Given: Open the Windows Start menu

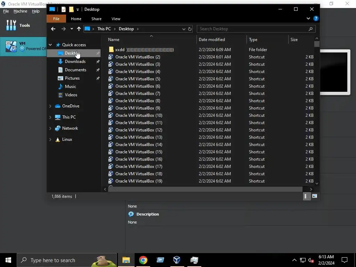Looking at the screenshot, I should (x=8, y=260).
